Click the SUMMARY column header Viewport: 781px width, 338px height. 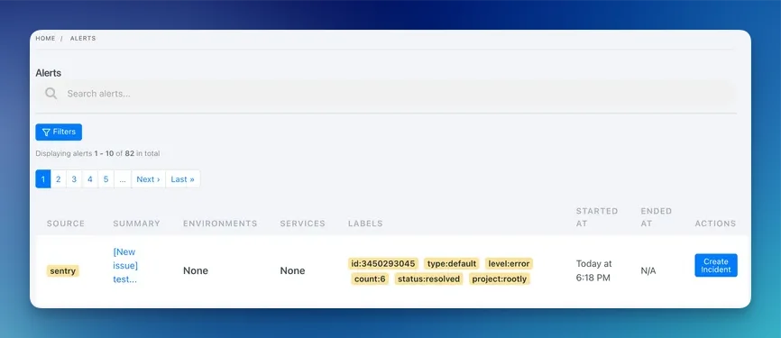click(x=136, y=224)
